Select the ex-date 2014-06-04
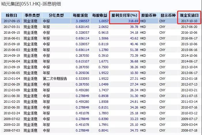 point(12,61)
